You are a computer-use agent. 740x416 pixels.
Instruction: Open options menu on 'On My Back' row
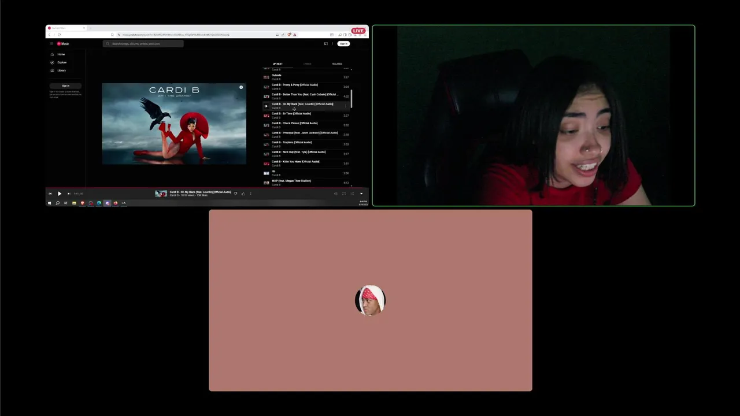346,106
